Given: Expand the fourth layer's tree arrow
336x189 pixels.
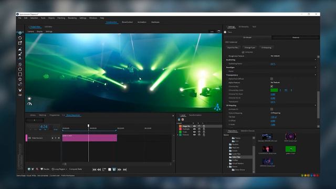Looking at the screenshot, I should pyautogui.click(x=178, y=135).
